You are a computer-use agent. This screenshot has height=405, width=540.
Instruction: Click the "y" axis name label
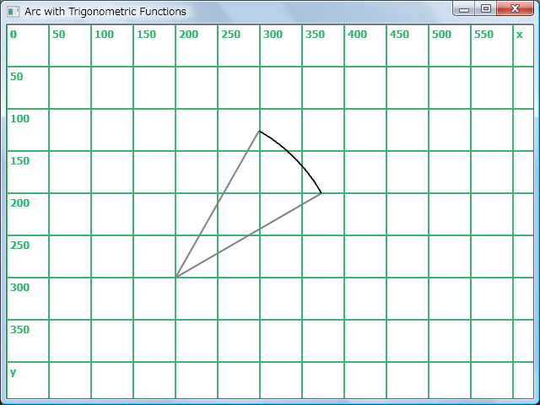13,372
